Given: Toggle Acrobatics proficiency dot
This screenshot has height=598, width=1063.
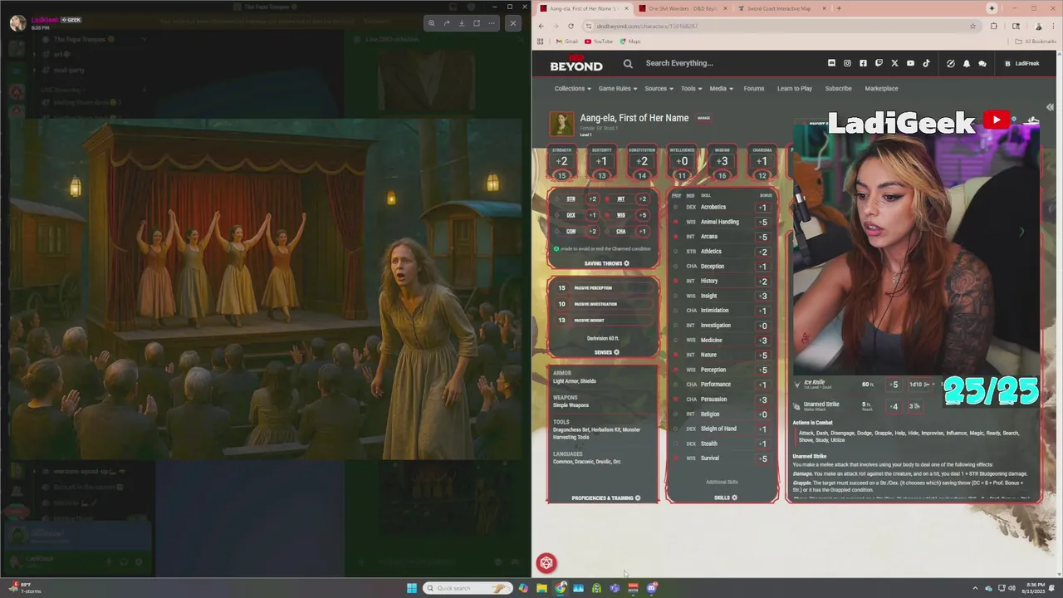Looking at the screenshot, I should 675,207.
